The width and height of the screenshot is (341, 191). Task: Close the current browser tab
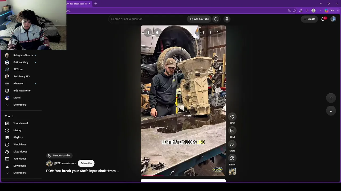tap(89, 4)
